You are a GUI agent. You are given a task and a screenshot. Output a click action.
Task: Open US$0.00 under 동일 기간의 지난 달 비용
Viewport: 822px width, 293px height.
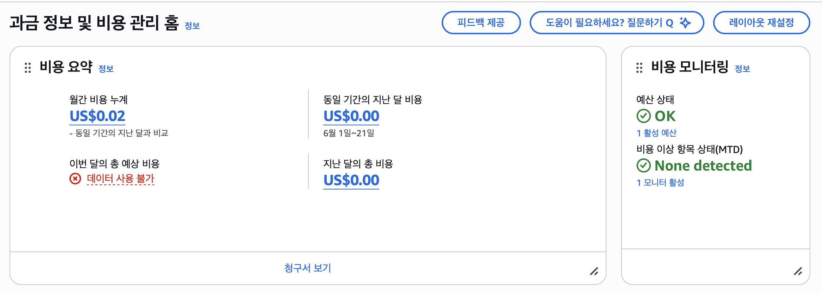351,116
